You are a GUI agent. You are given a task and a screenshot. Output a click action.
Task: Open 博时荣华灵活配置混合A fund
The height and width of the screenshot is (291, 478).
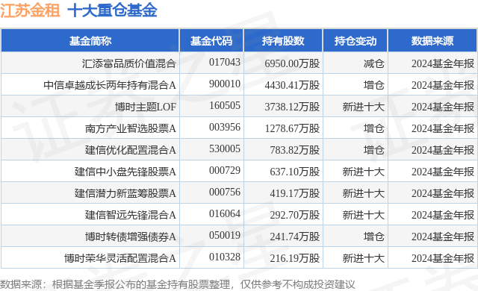point(120,258)
